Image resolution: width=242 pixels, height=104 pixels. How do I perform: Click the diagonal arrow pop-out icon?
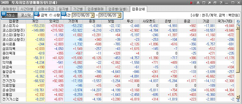(209, 3)
